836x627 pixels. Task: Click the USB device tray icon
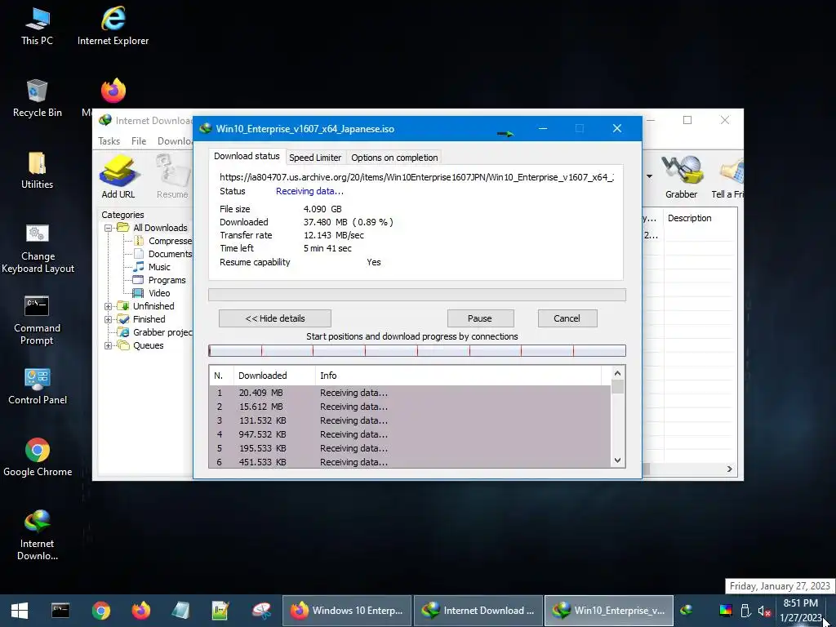(x=746, y=611)
